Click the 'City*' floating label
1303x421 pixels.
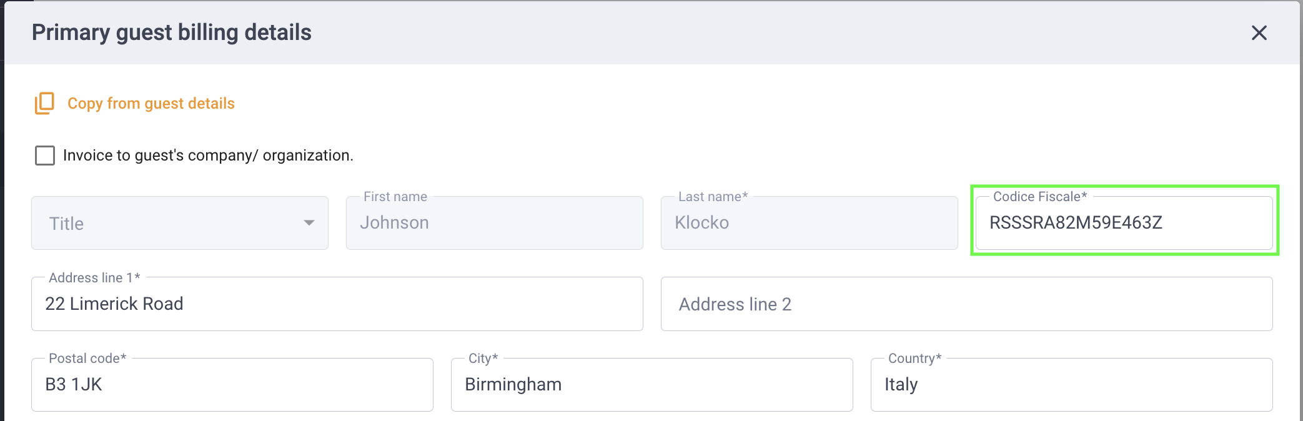pos(483,359)
